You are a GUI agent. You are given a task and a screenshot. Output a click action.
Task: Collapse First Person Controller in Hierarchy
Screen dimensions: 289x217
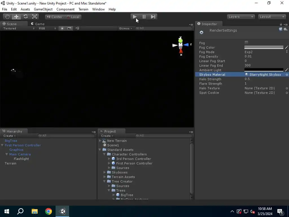(x=2, y=145)
